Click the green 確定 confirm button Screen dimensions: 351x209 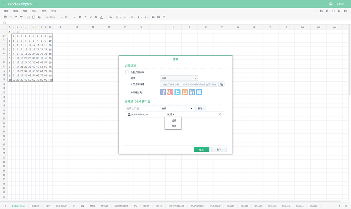[x=202, y=150]
